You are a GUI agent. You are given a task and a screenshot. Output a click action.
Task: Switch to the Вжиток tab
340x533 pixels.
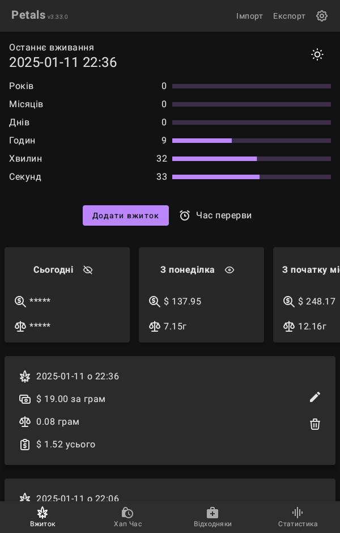coord(42,517)
